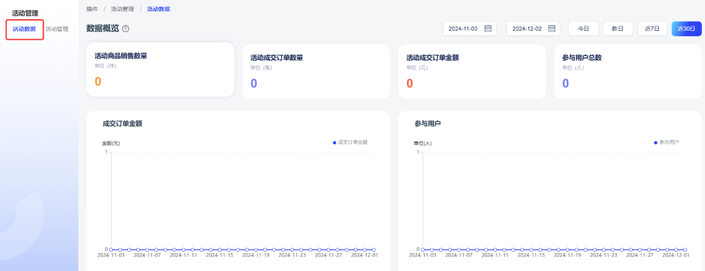
Task: Select the 近30日 range button
Action: pos(686,28)
